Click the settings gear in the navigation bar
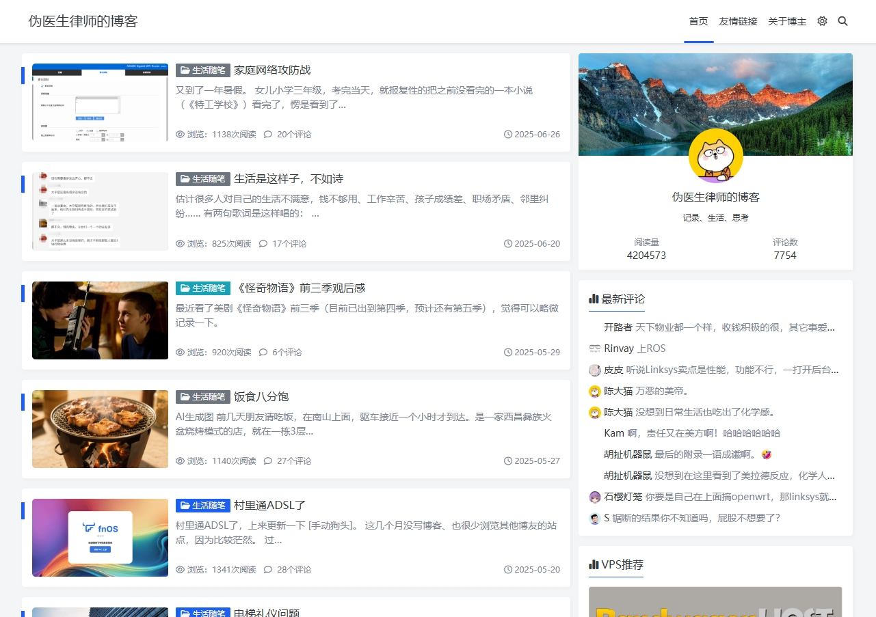 [x=822, y=21]
